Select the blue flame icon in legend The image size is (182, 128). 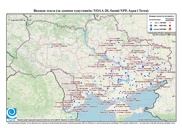pos(151,29)
